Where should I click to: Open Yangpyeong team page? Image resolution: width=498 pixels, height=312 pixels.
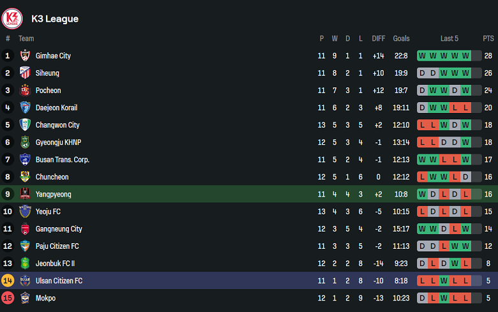coord(54,194)
